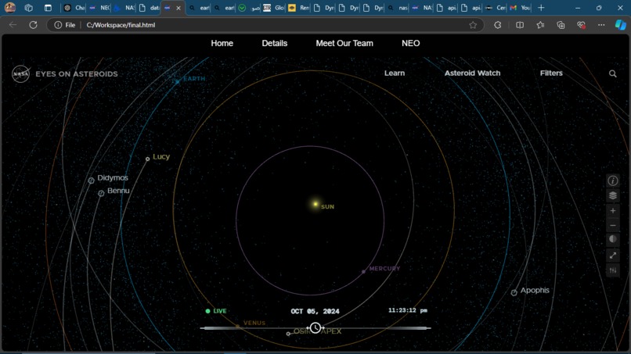Switch to the 'NEC' browser tab

tap(99, 8)
